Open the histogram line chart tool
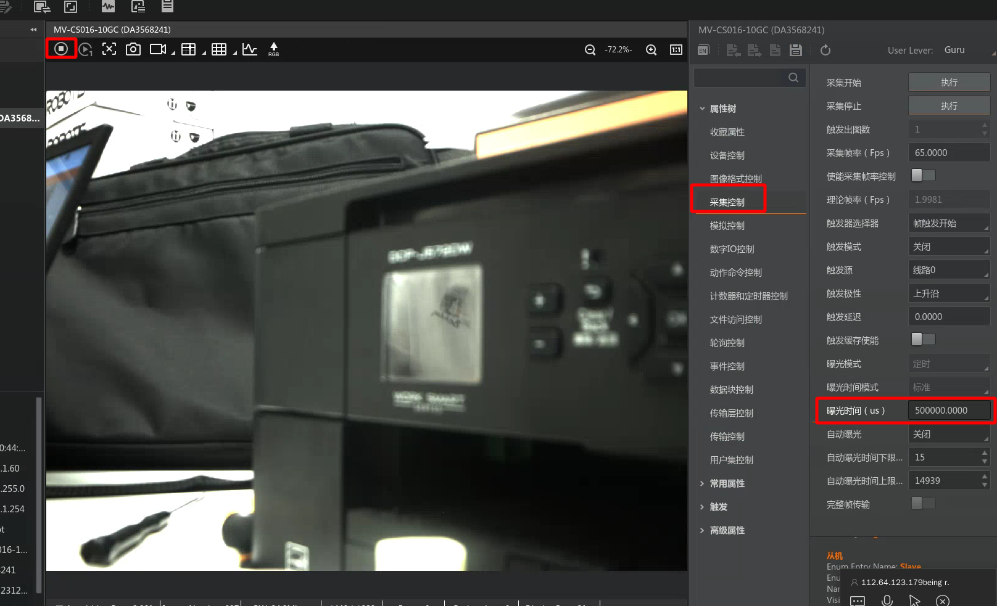Screen dimensions: 997x606 (250, 49)
